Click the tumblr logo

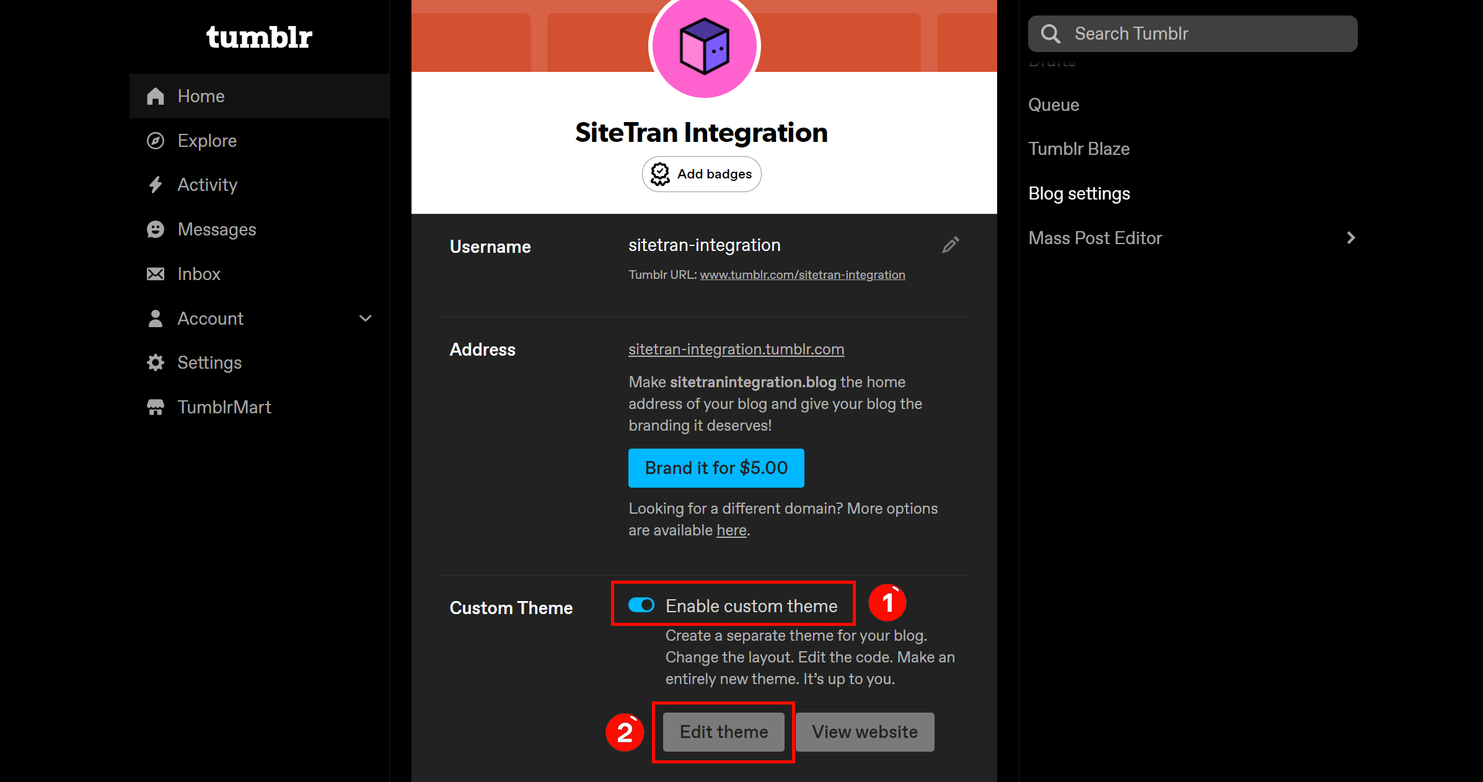point(259,37)
